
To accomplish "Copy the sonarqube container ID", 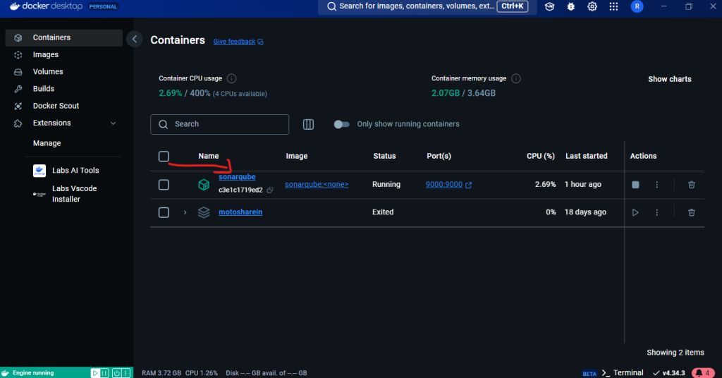I will tap(270, 190).
